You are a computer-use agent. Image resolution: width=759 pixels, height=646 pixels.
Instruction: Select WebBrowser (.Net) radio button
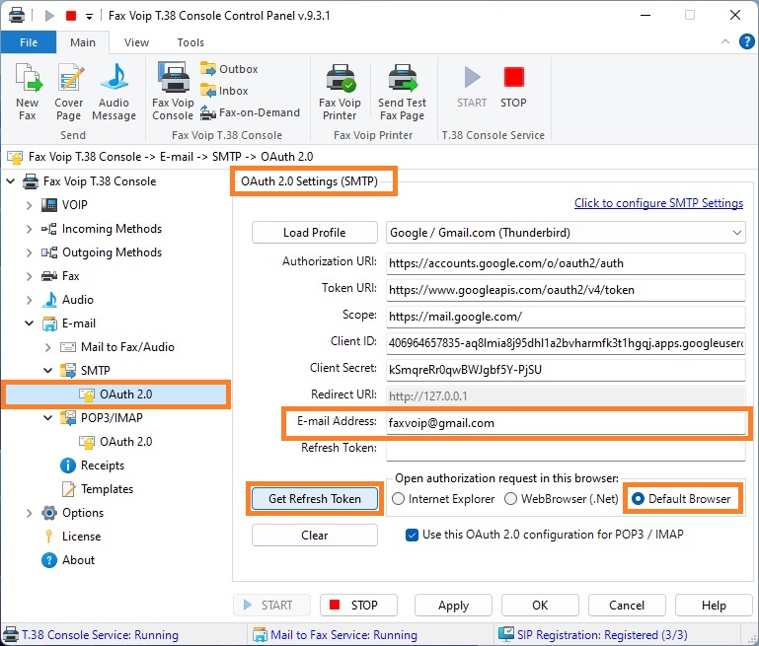[510, 498]
